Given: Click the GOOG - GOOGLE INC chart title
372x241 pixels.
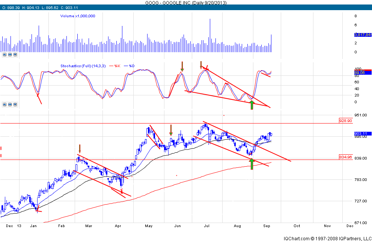Looking at the screenshot, I should click(186, 3).
